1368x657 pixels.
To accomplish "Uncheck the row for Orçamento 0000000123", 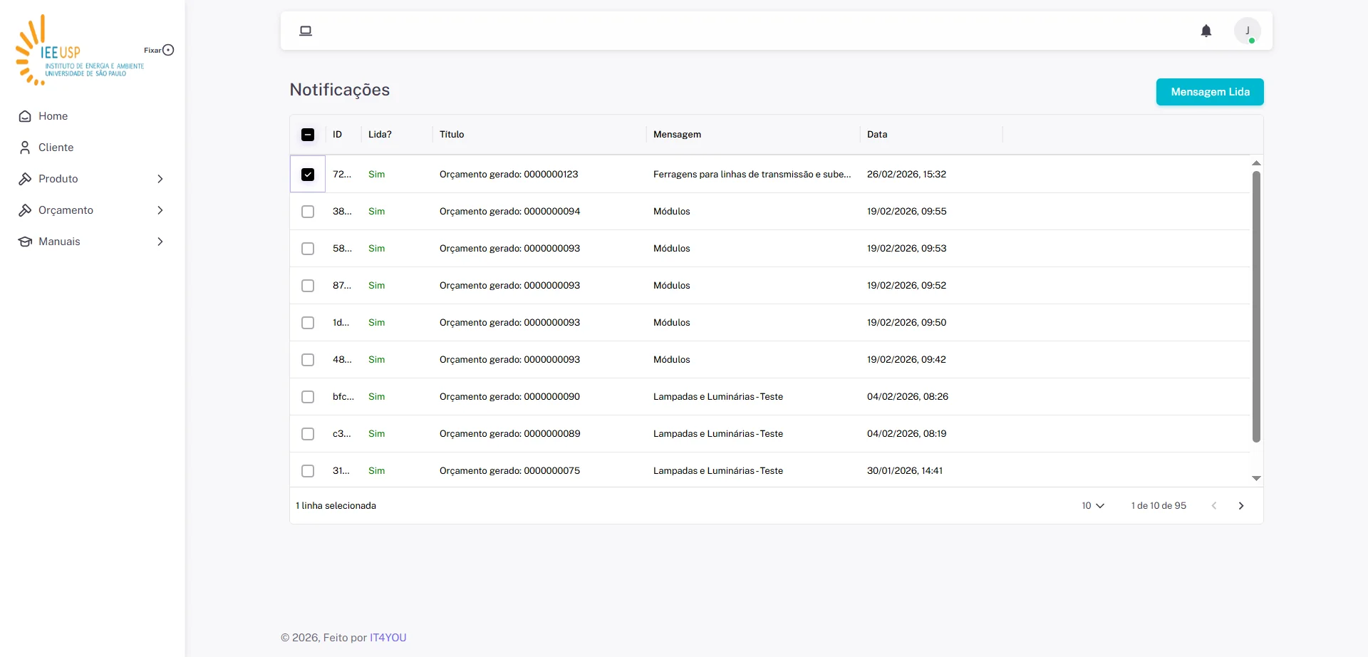I will pos(308,175).
